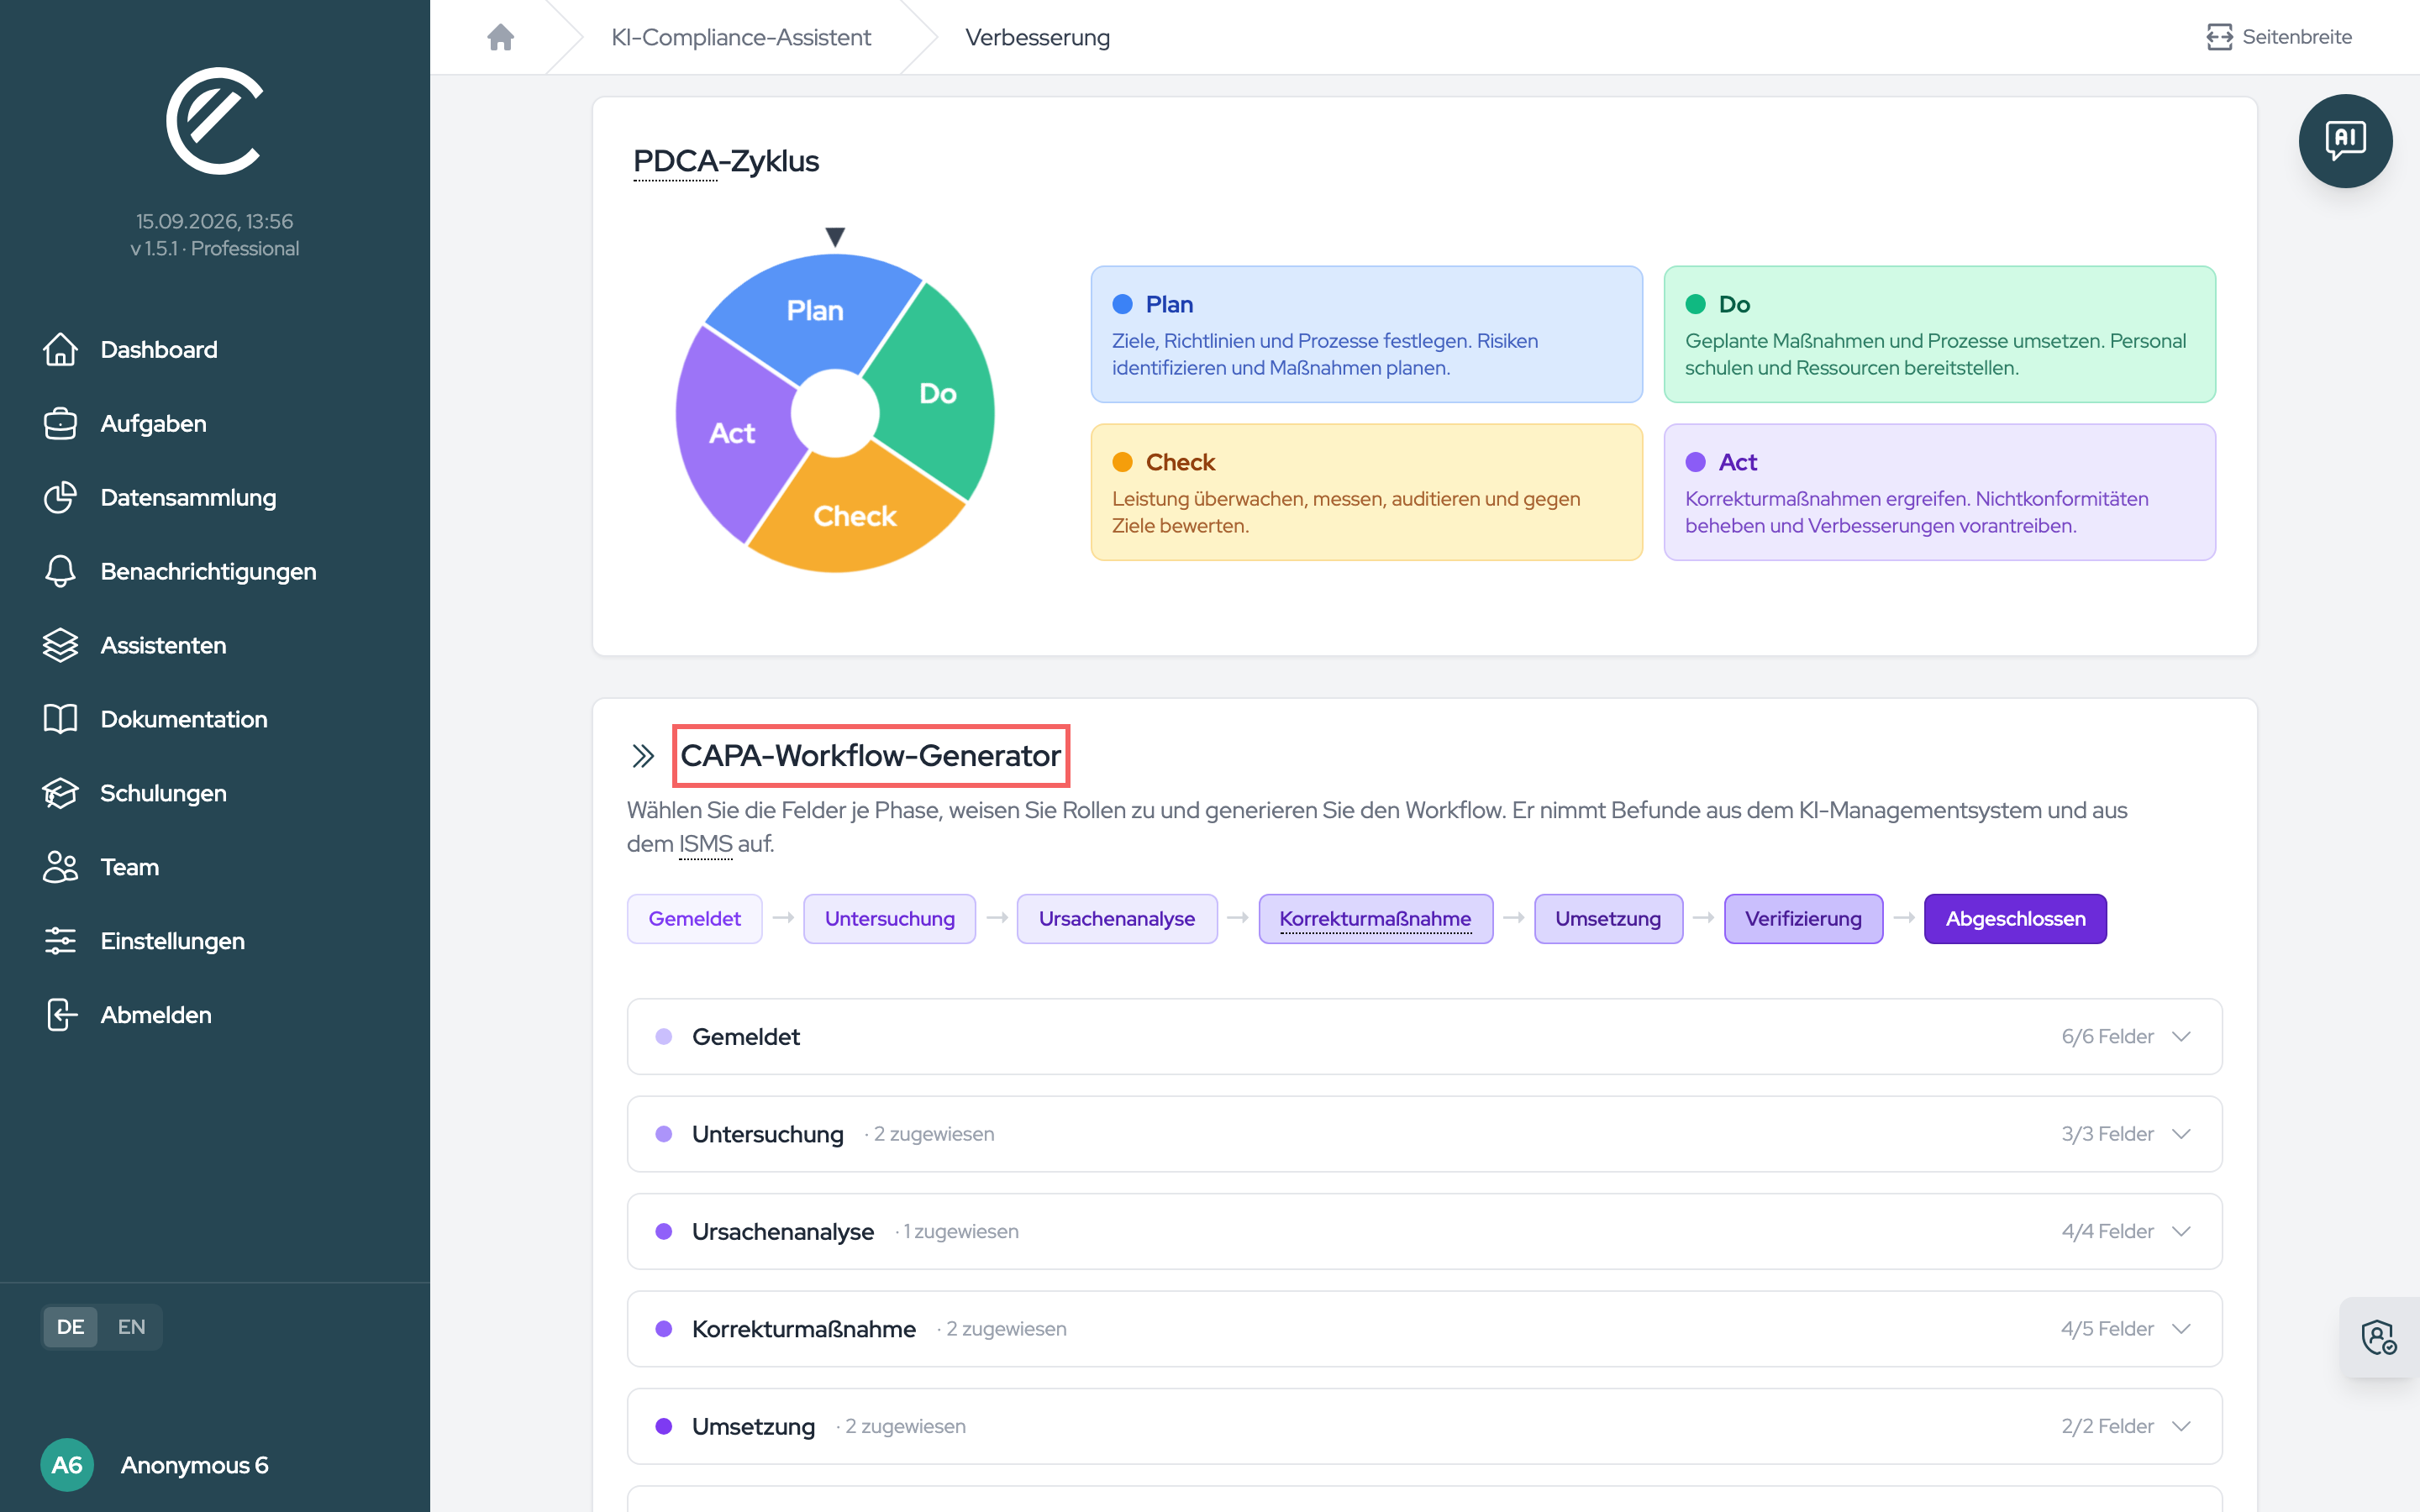Click the company logo in sidebar

click(214, 121)
